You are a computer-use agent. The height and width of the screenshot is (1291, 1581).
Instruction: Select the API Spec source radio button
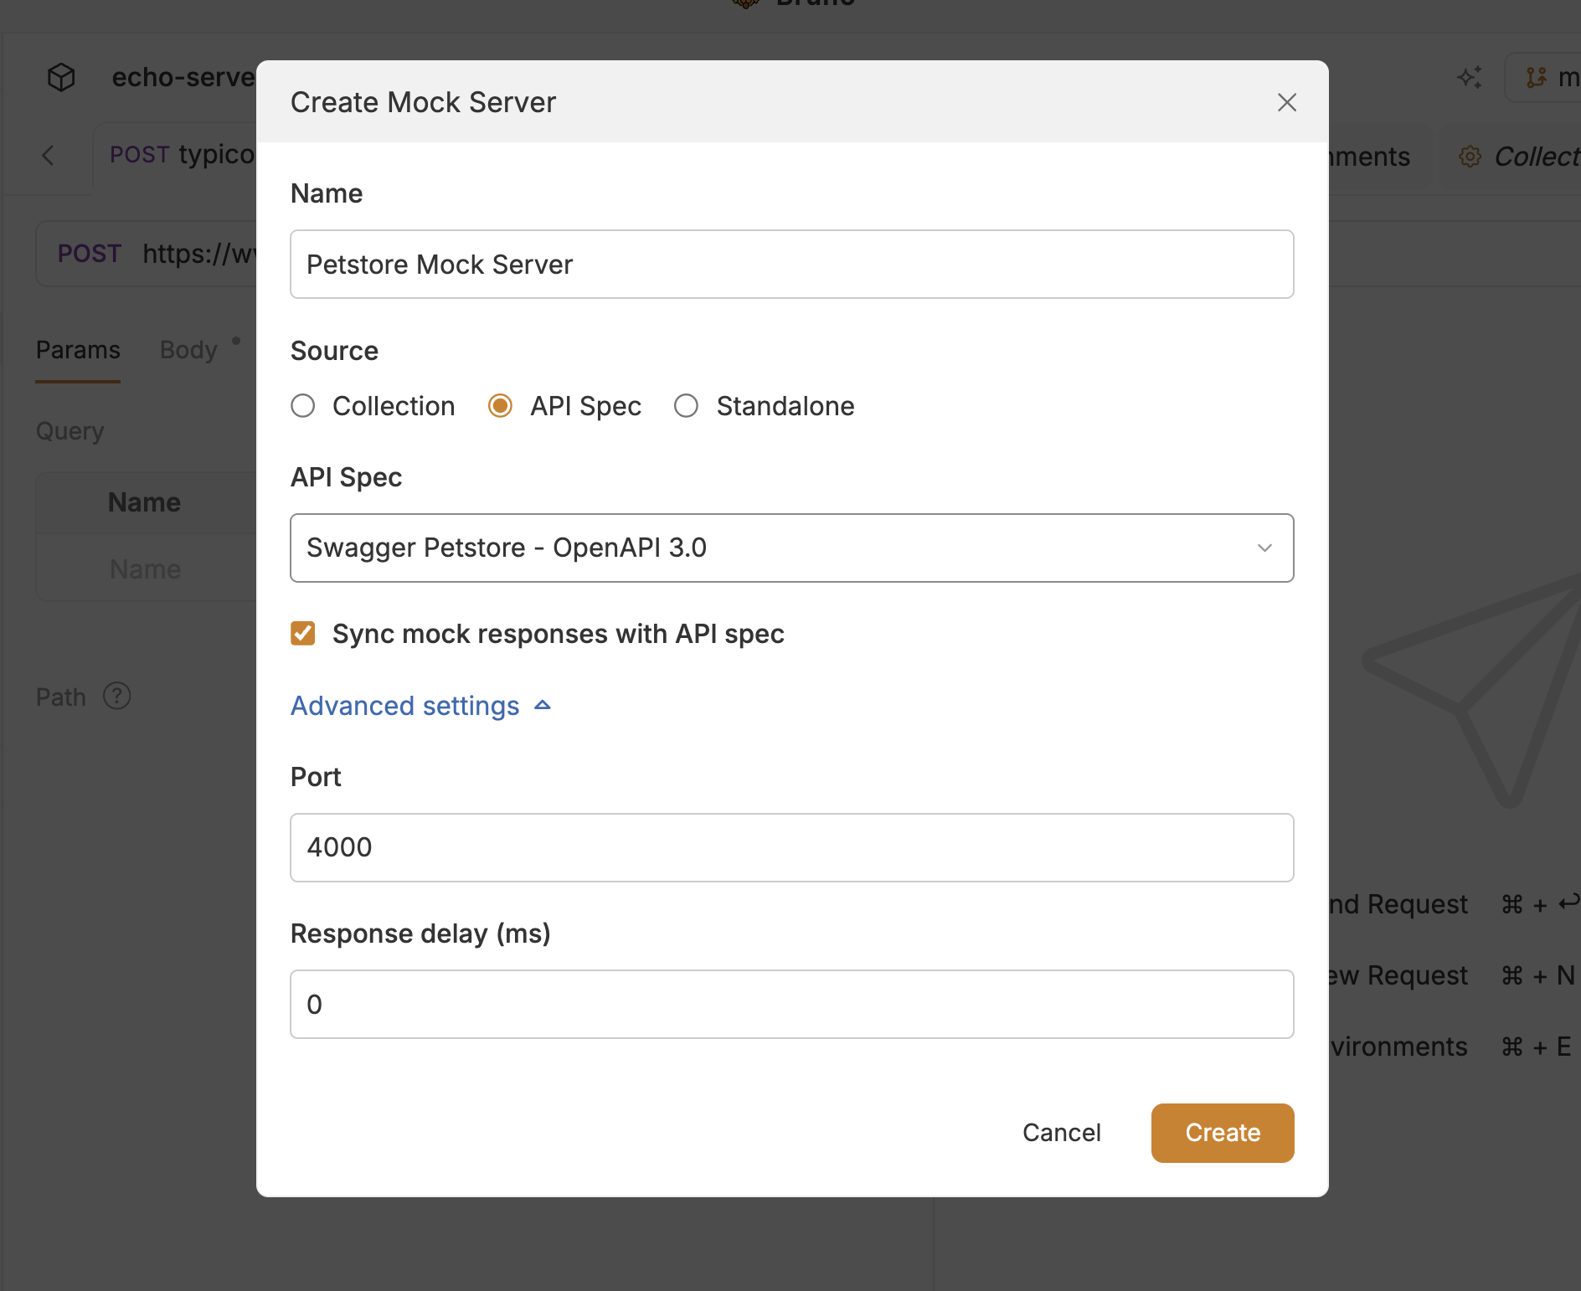click(500, 406)
